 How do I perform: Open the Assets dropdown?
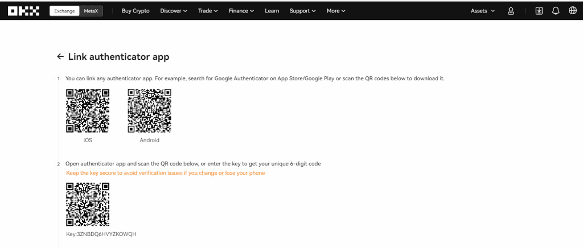483,11
